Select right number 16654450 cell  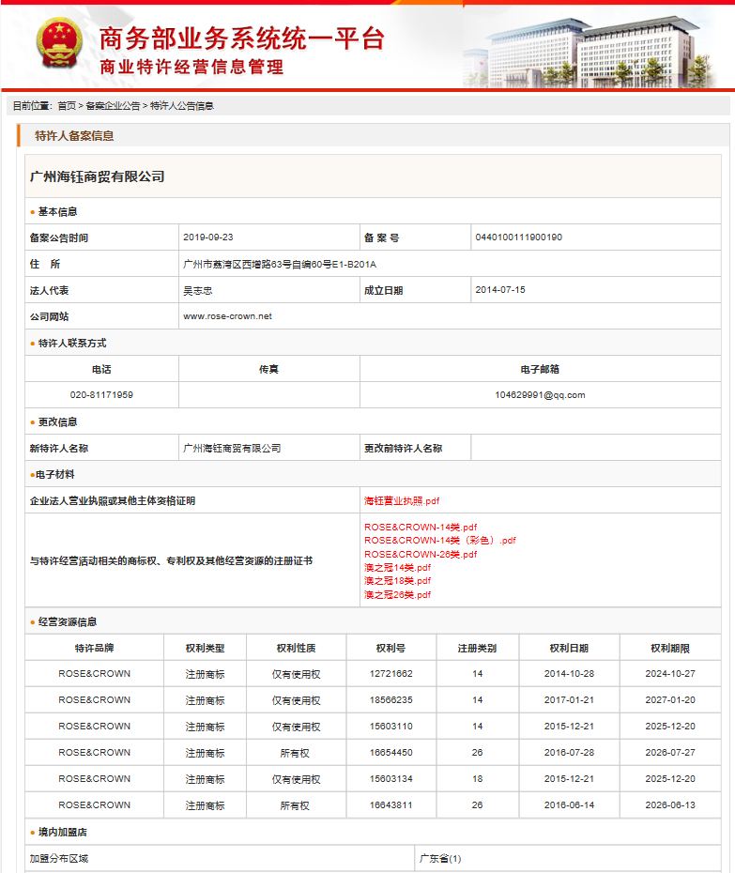[390, 752]
